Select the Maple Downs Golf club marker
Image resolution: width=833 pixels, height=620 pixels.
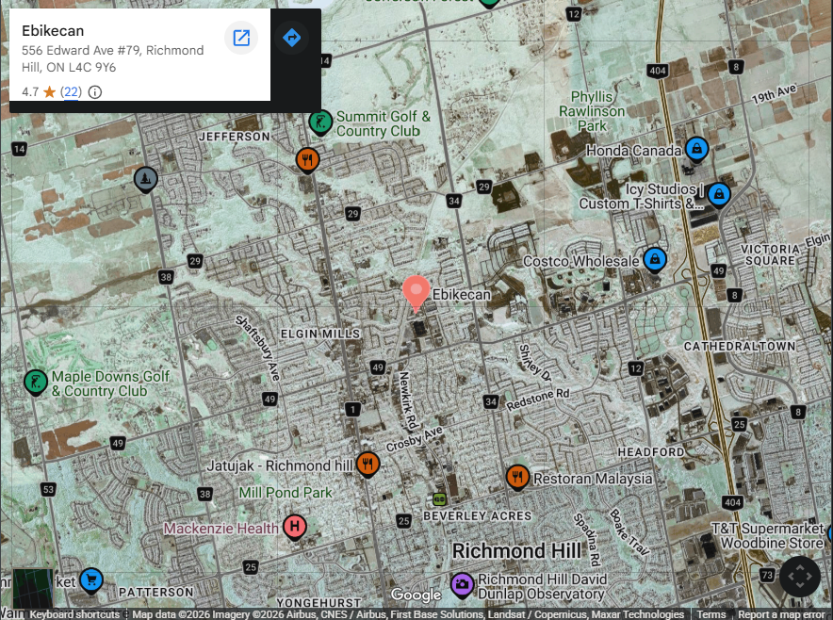pos(36,382)
